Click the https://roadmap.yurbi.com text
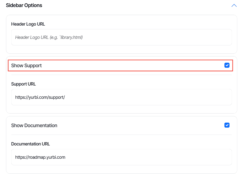 (x=40, y=157)
